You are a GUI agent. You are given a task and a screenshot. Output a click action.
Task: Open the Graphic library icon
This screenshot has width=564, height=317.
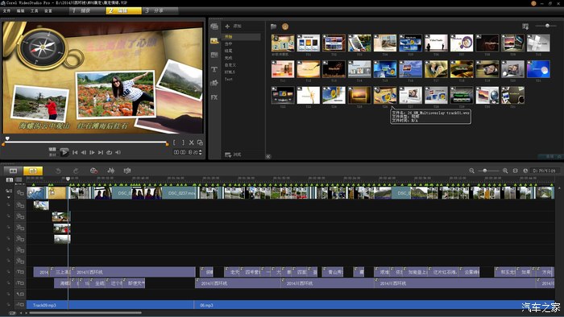point(214,83)
